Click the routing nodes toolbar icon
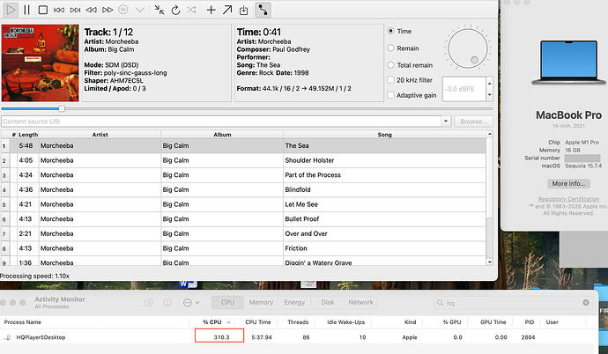This screenshot has height=354, width=608. pos(263,10)
